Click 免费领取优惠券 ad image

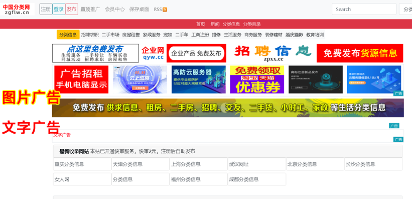[x=257, y=79]
